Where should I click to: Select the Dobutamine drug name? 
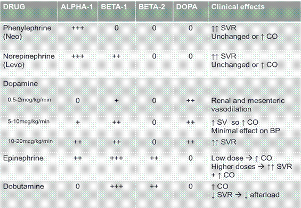[23, 186]
